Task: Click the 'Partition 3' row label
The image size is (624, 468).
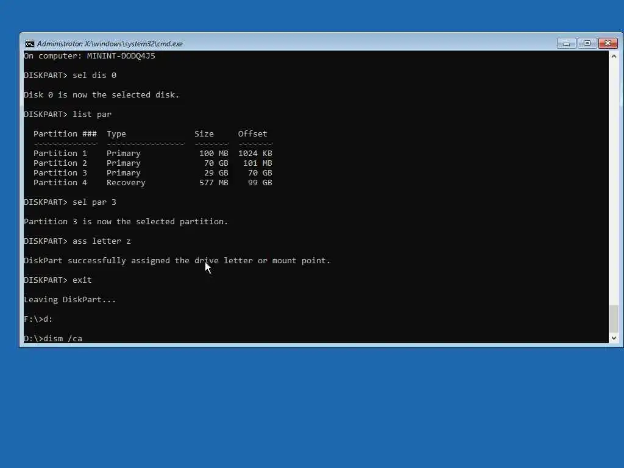Action: (x=60, y=172)
